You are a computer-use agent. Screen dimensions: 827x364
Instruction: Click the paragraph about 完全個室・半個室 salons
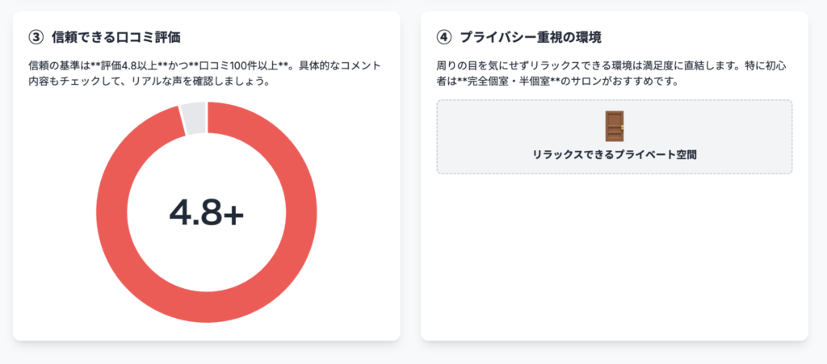(x=614, y=73)
